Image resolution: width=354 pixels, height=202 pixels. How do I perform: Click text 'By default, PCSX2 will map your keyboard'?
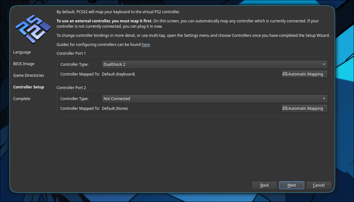point(92,12)
